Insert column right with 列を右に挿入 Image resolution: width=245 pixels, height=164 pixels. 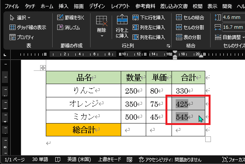point(148,37)
